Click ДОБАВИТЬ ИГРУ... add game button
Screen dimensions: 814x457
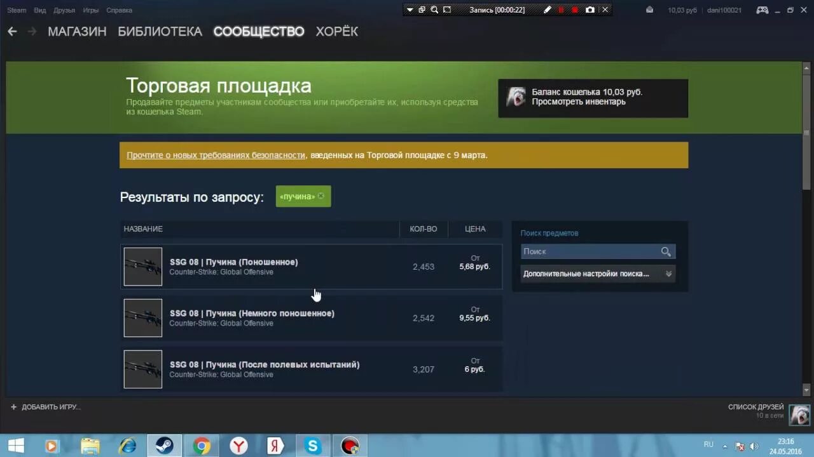click(x=46, y=407)
